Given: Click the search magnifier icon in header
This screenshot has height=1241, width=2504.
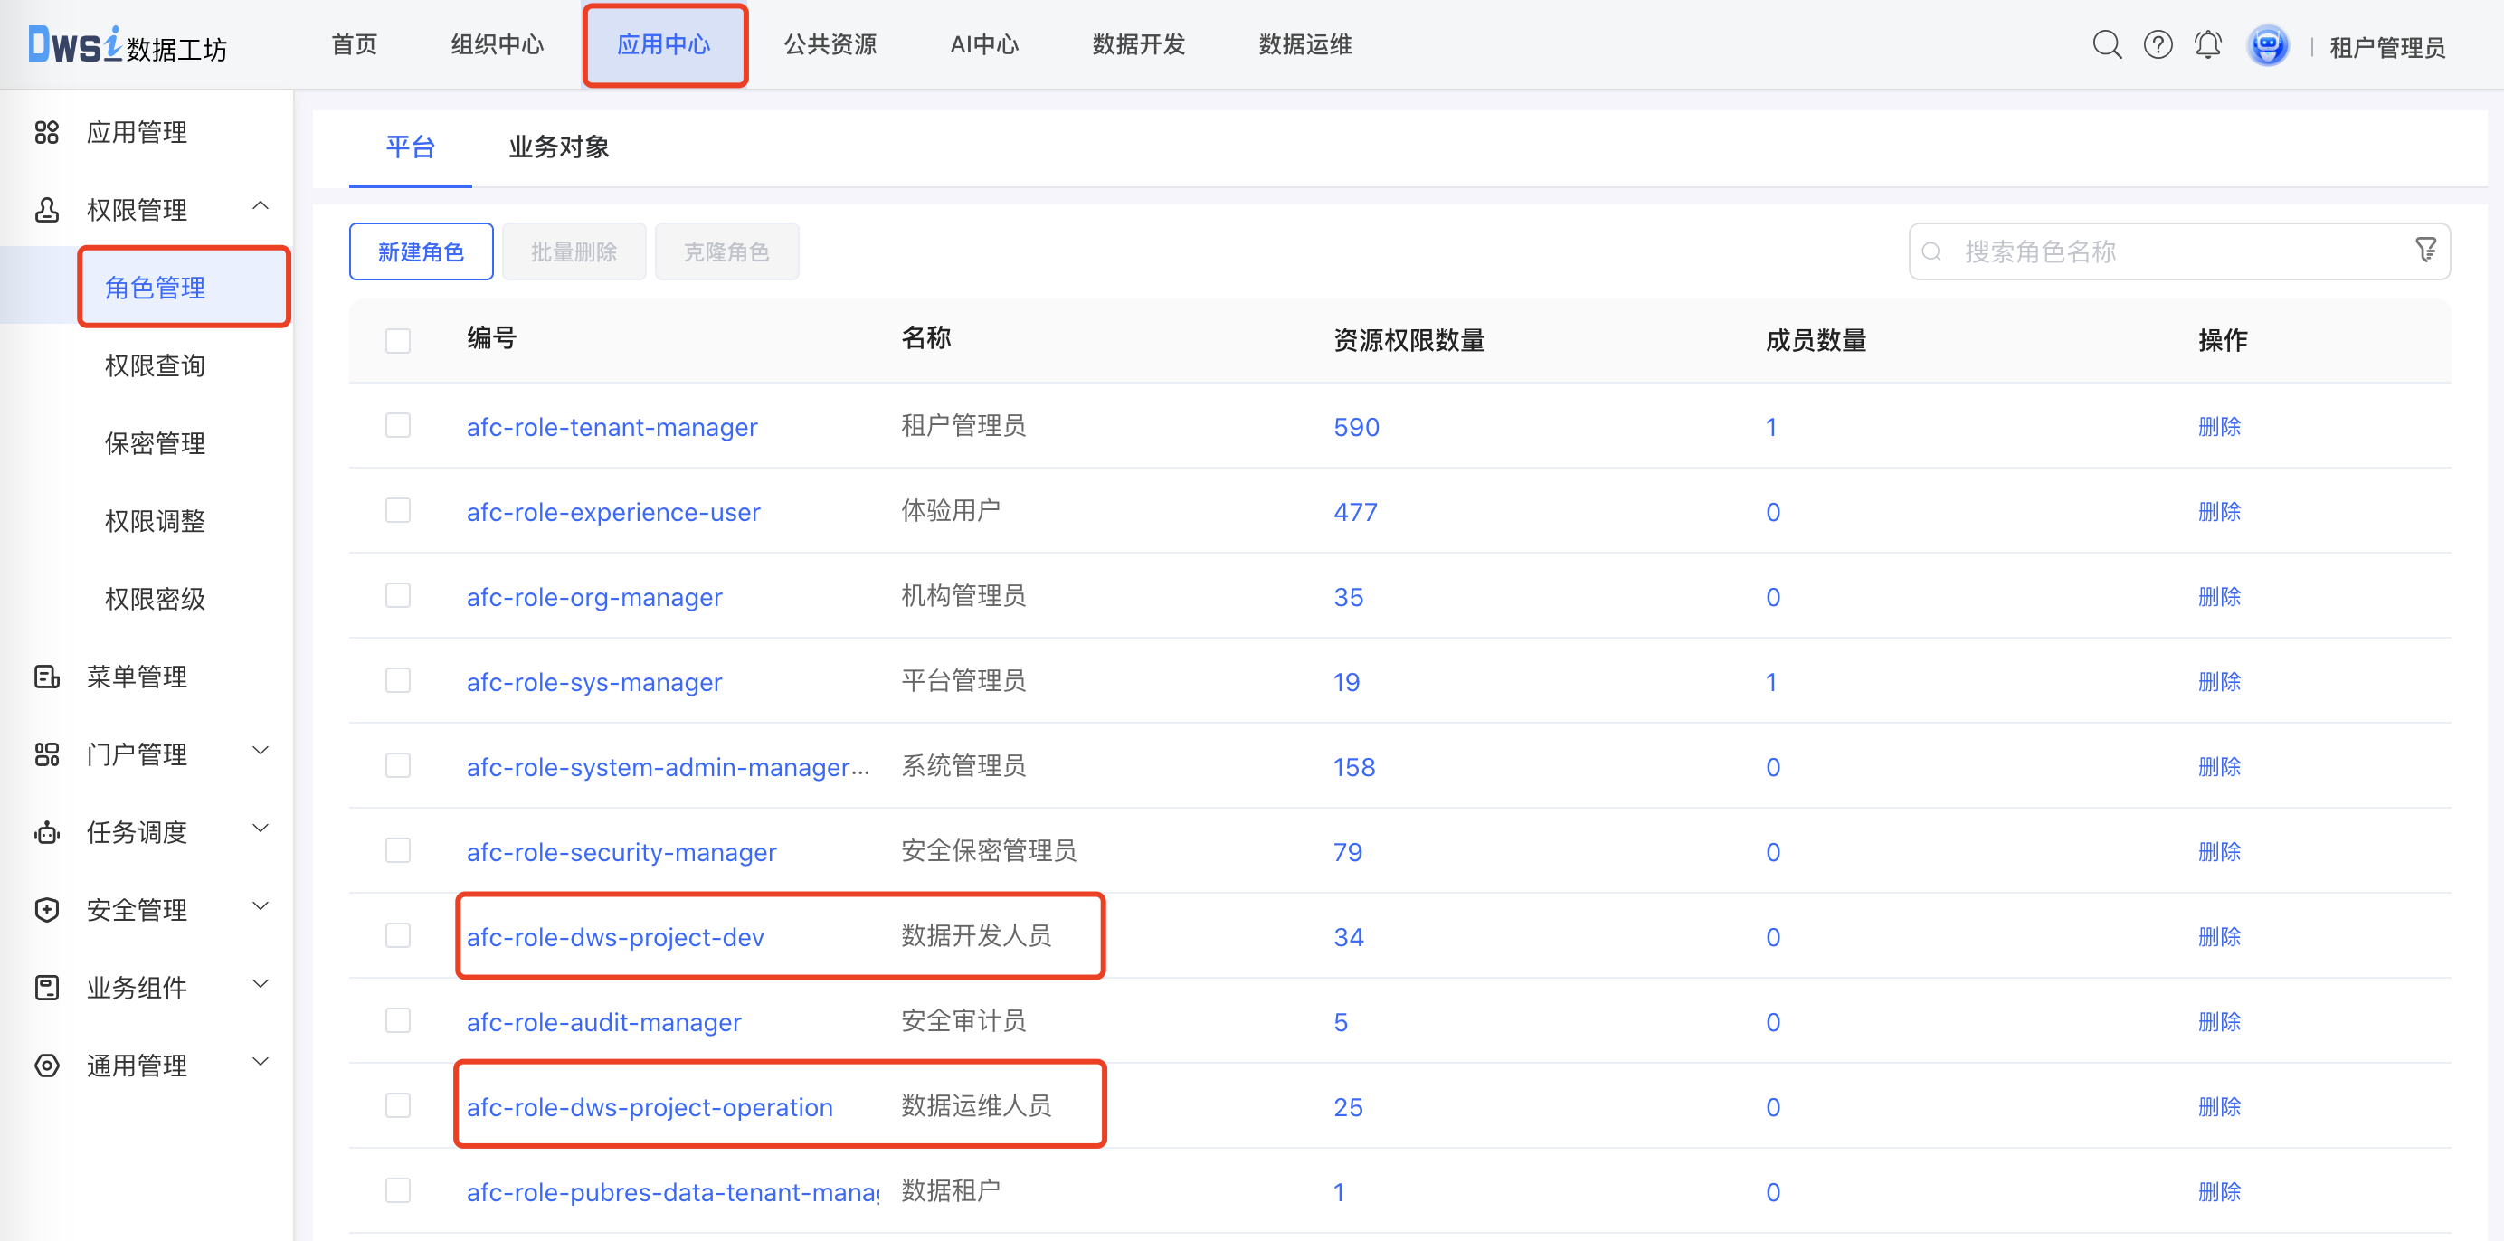Looking at the screenshot, I should click(x=2107, y=44).
